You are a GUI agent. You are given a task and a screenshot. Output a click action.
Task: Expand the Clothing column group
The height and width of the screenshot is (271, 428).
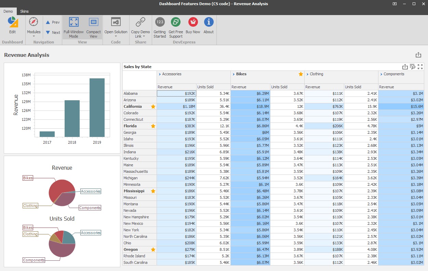click(x=307, y=74)
